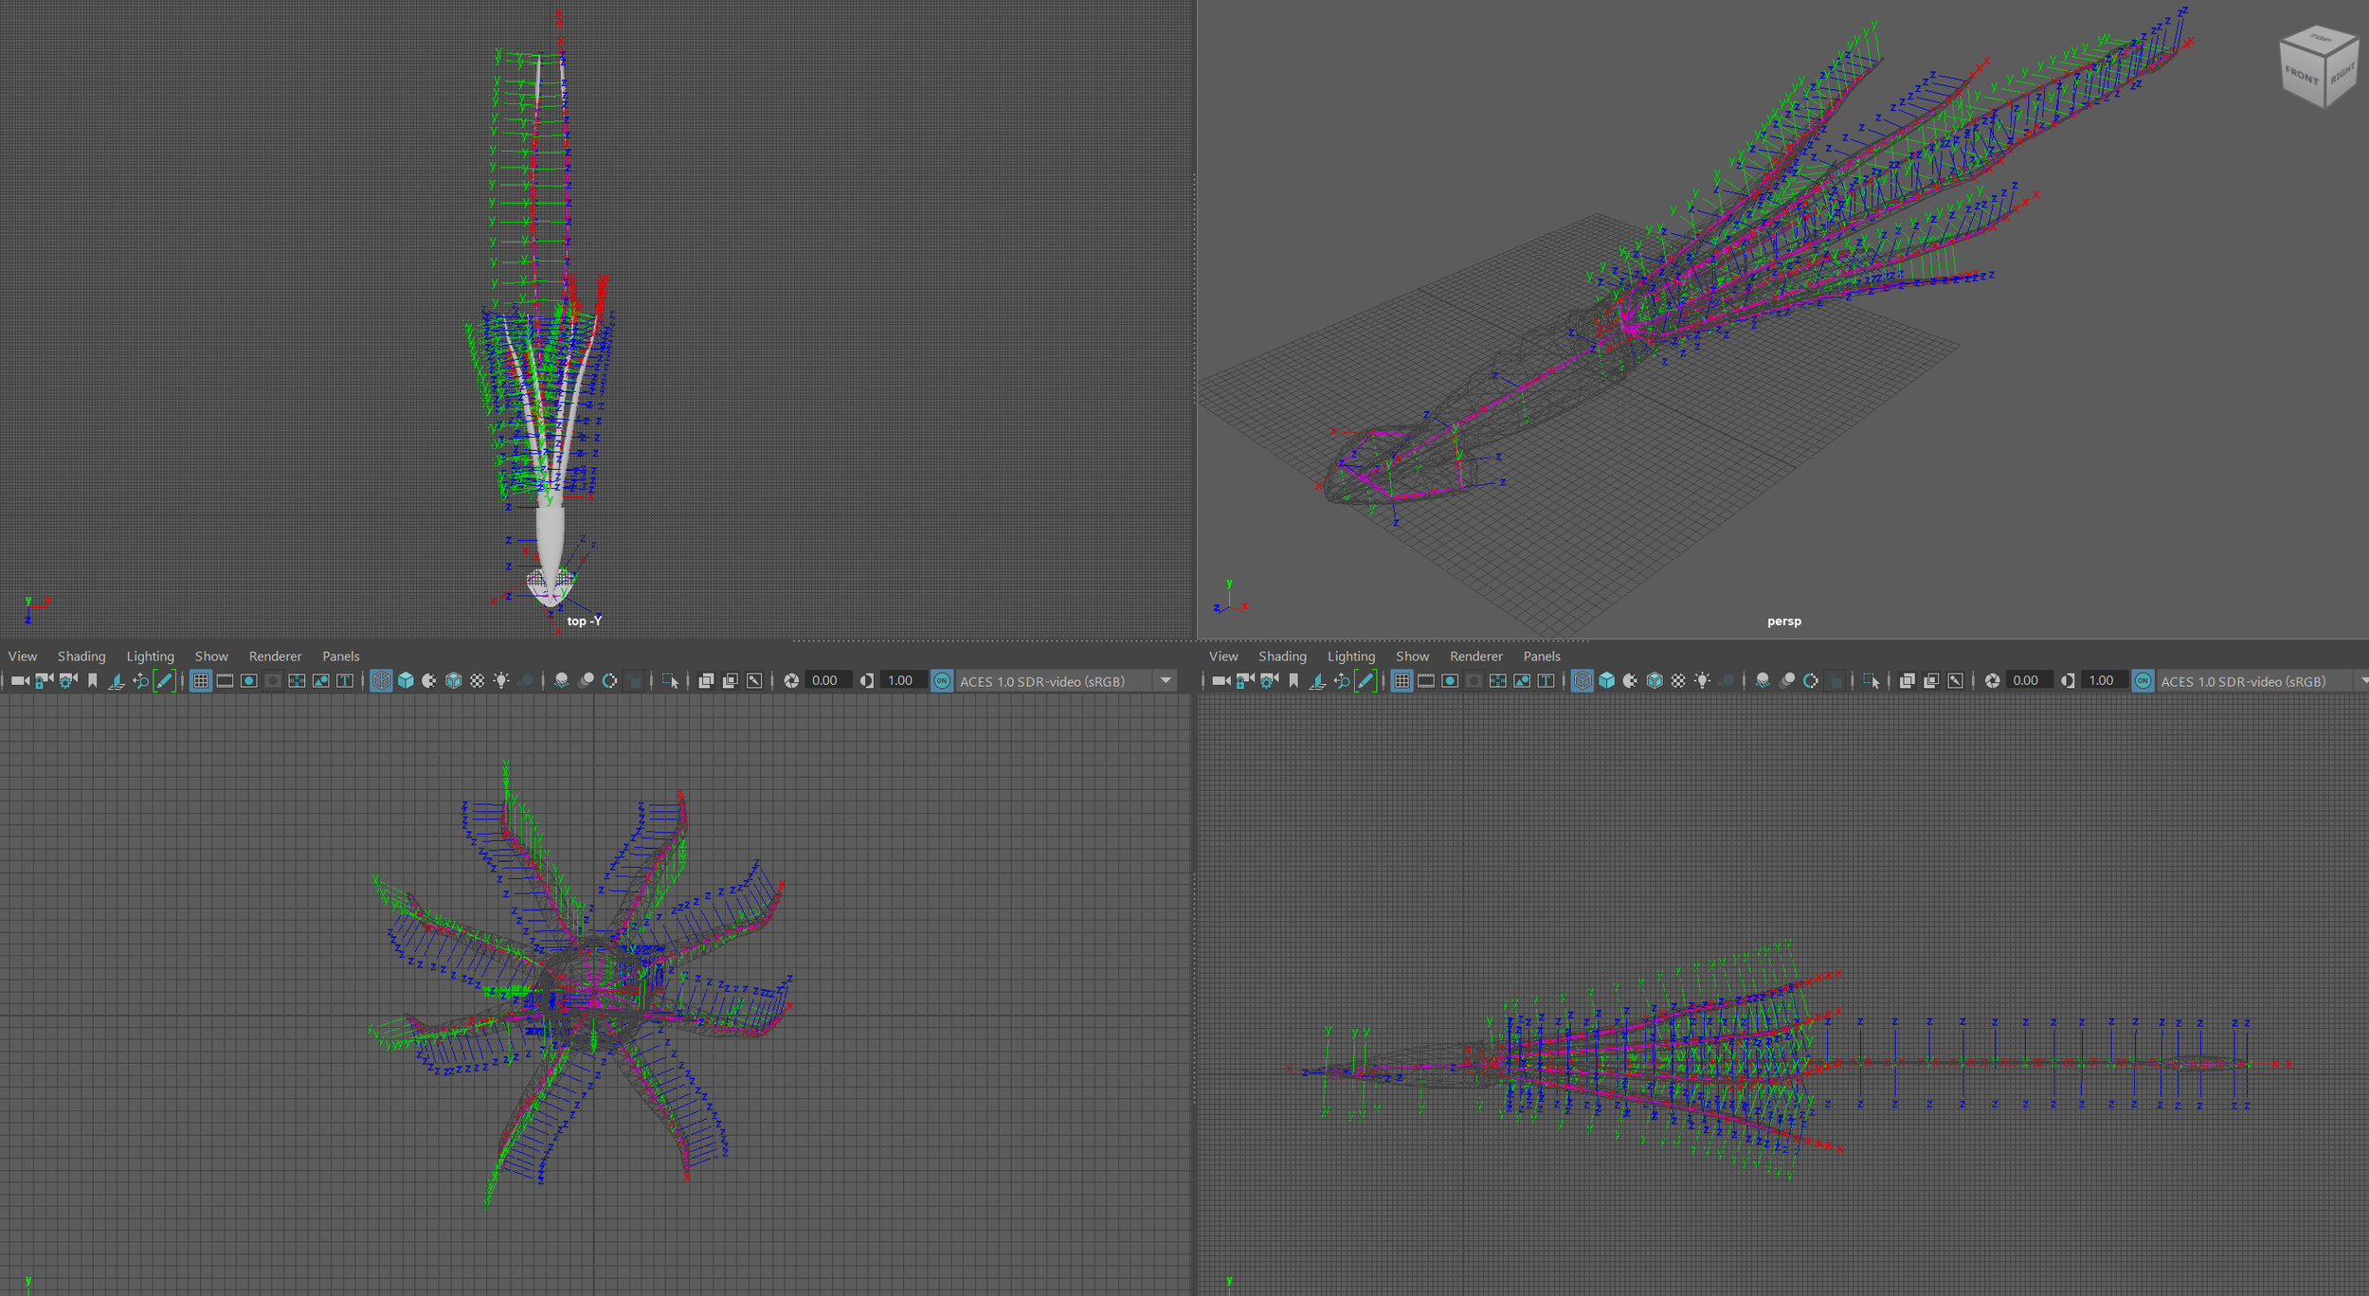This screenshot has height=1296, width=2369.
Task: Toggle Resolution Gate in left panel toolbar
Action: coord(248,680)
